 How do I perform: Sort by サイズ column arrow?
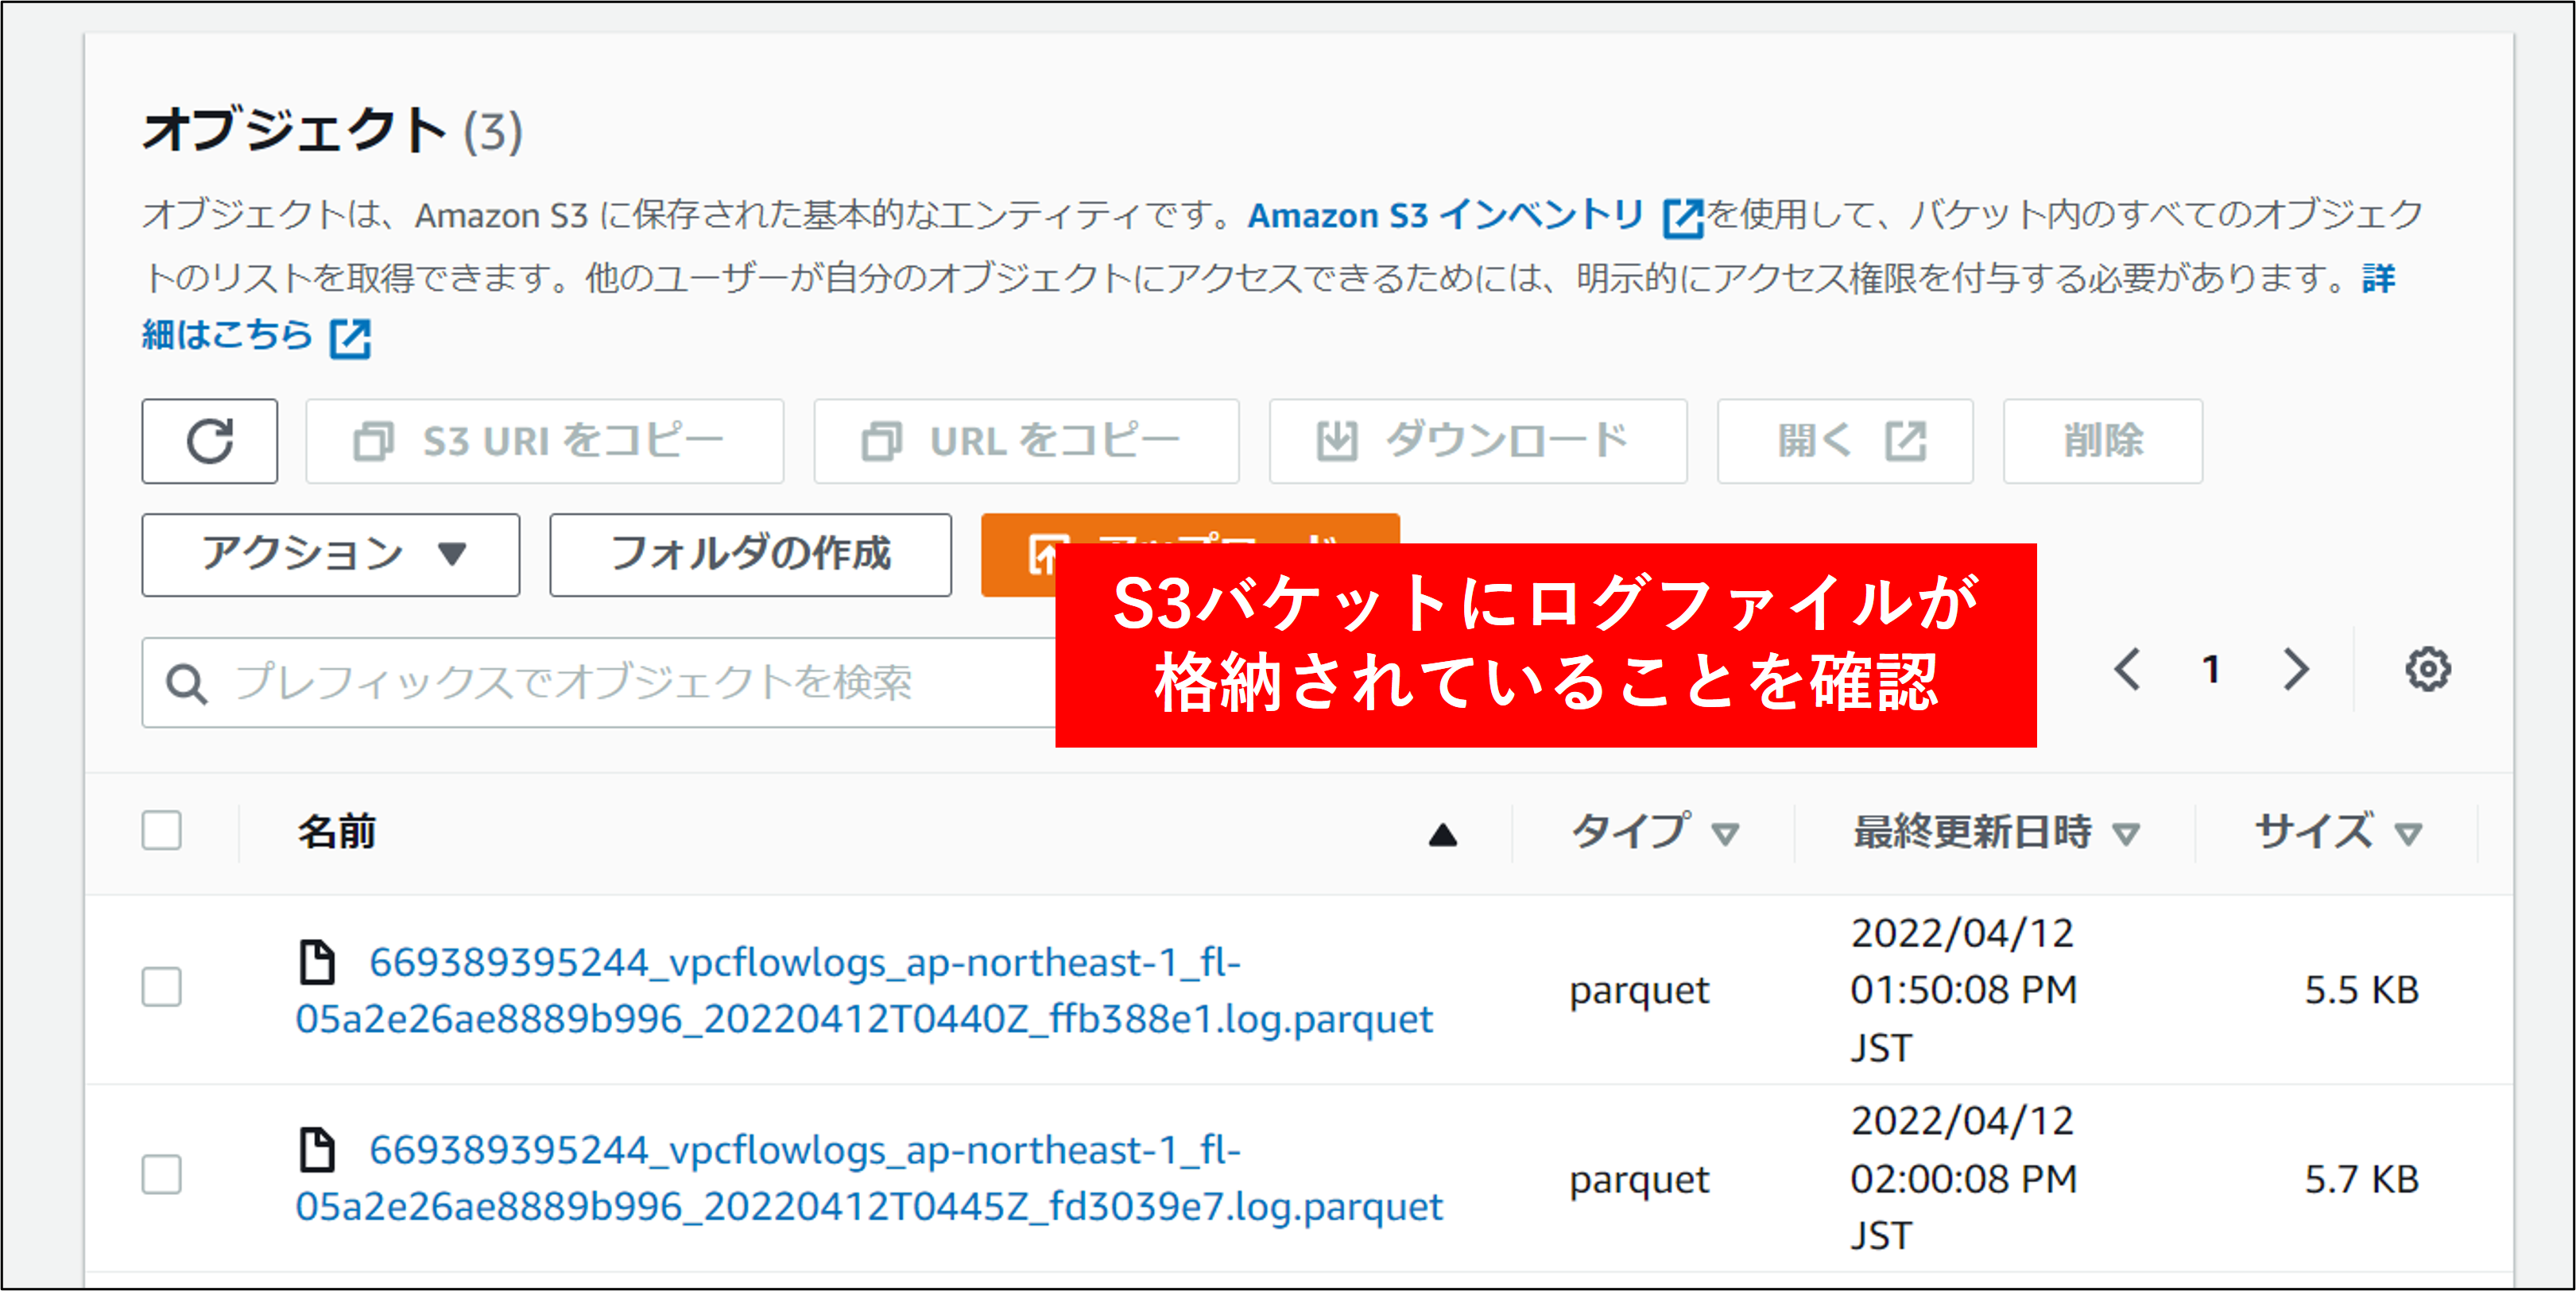(2408, 833)
